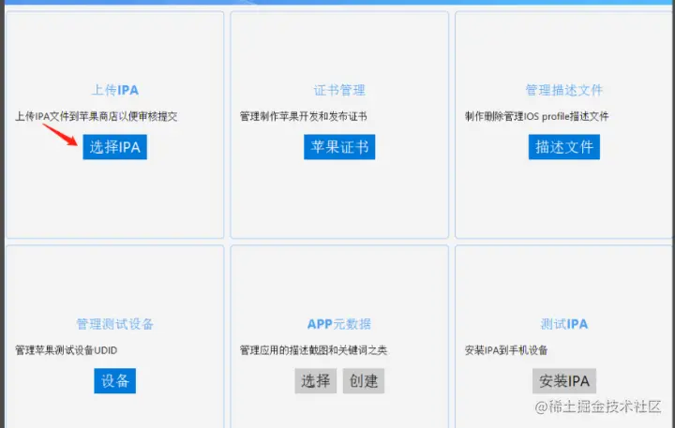Click text 安装IPA到手机设备
The width and height of the screenshot is (675, 428).
[506, 350]
